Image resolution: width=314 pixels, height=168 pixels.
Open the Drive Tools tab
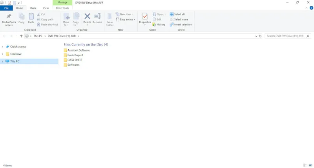(62, 8)
